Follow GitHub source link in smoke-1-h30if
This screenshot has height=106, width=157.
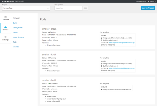122,68
